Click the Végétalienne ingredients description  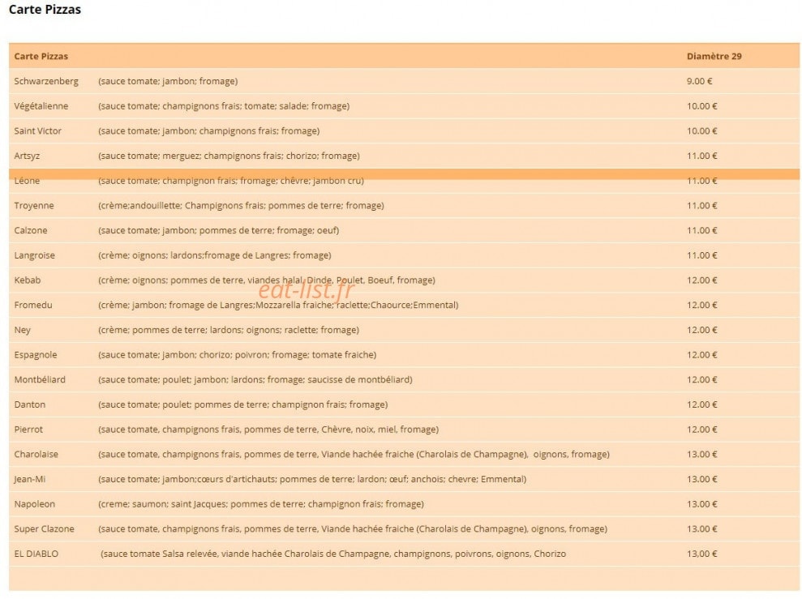tap(224, 106)
